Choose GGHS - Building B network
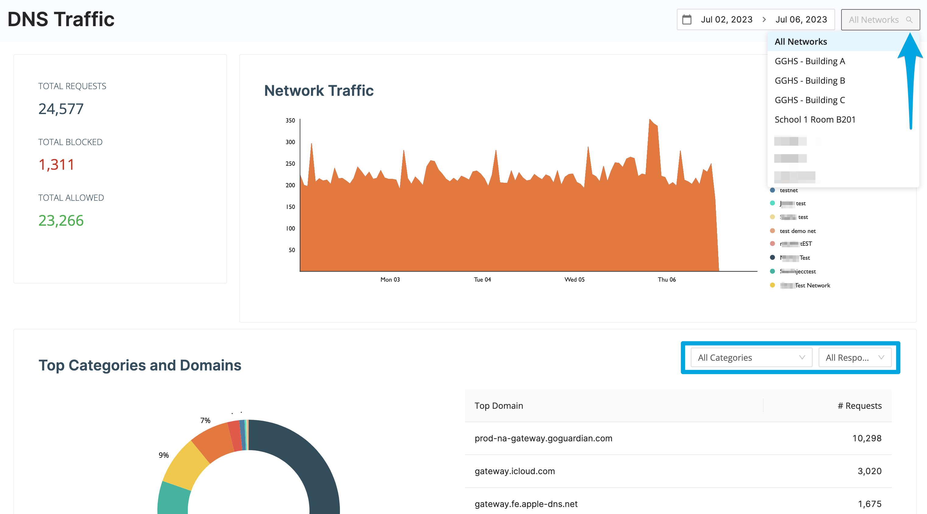 point(843,81)
